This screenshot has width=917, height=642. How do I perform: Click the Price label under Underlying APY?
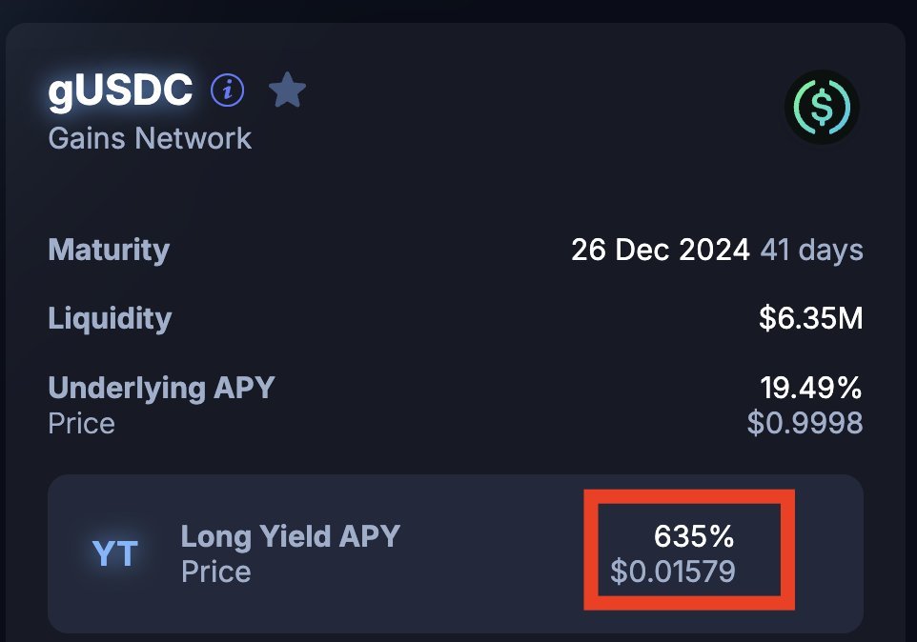coord(81,423)
